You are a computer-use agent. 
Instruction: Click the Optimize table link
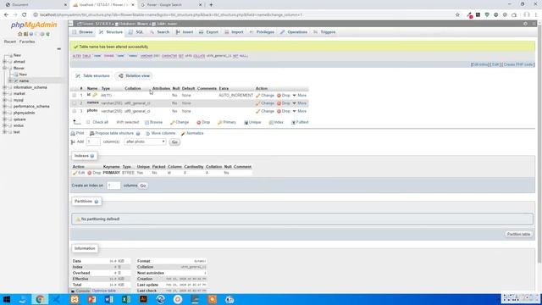tap(104, 291)
